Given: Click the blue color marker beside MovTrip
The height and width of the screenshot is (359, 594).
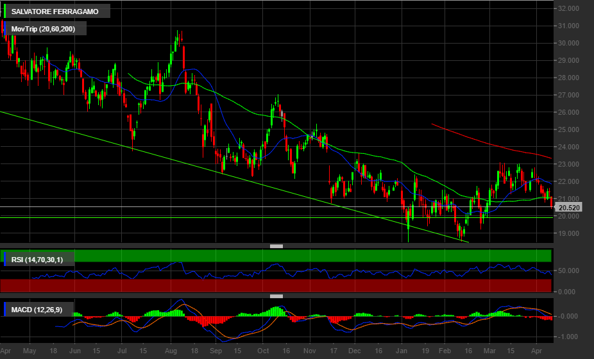Looking at the screenshot, I should 6,29.
